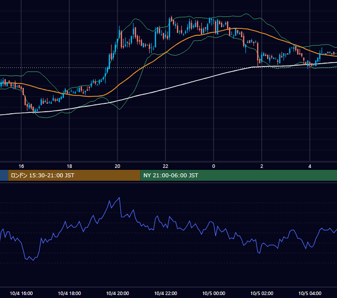Click the 20 hour axis label
337x298 pixels.
117,166
